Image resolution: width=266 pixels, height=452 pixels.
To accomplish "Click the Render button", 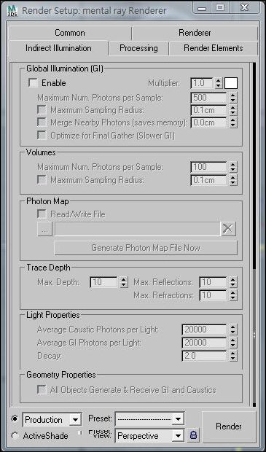I will 229,426.
